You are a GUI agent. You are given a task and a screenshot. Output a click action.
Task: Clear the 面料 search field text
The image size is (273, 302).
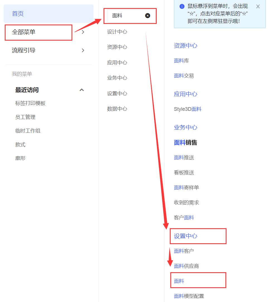point(147,16)
